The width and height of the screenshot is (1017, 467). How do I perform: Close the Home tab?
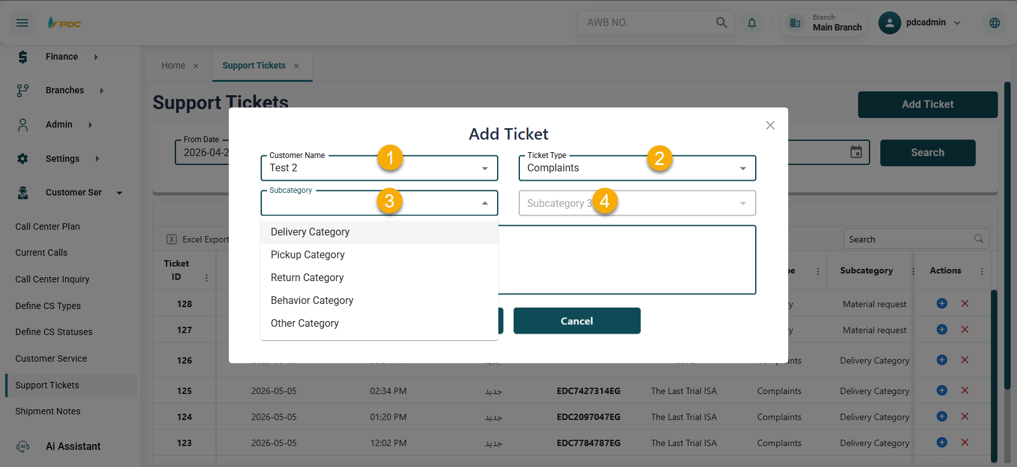tap(196, 66)
